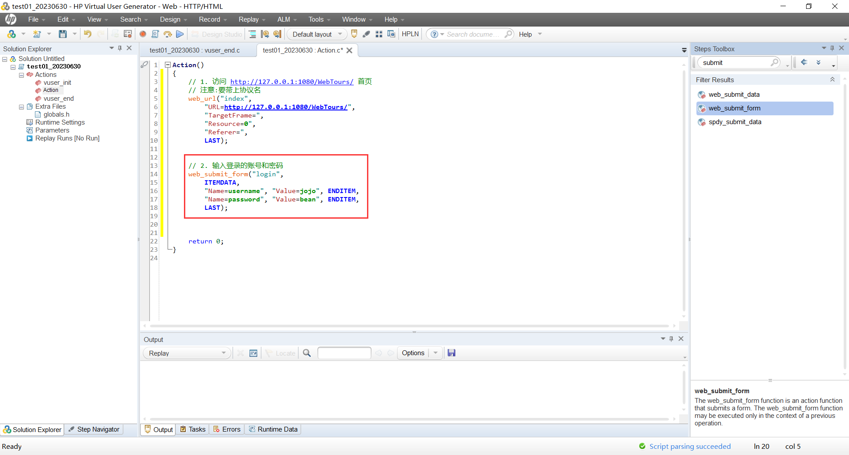Screen dimensions: 849x455
Task: Switch to the Errors tab
Action: pos(227,429)
